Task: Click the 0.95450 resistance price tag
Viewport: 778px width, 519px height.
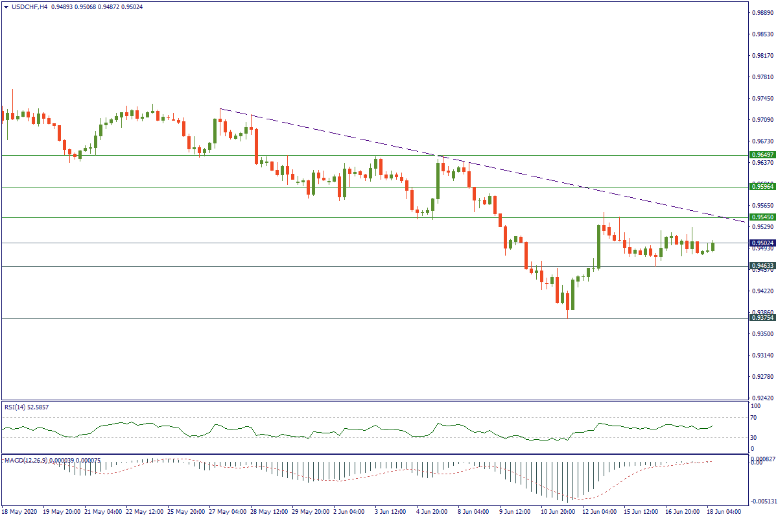Action: click(x=762, y=217)
